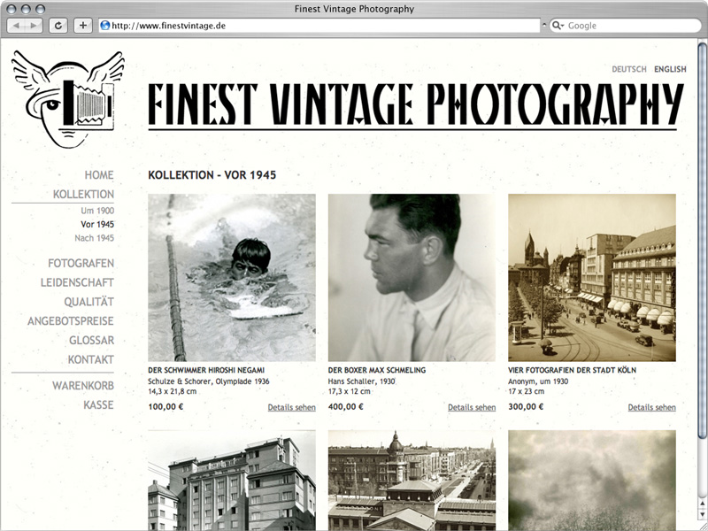Screen dimensions: 708x531
Task: Click the browser back arrow button
Action: click(16, 26)
